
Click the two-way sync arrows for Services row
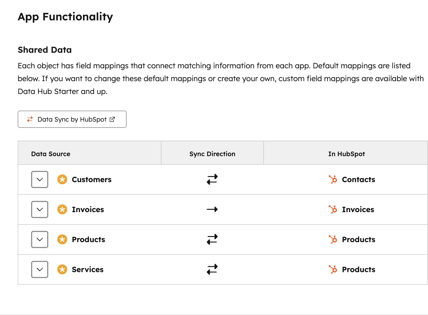click(212, 269)
